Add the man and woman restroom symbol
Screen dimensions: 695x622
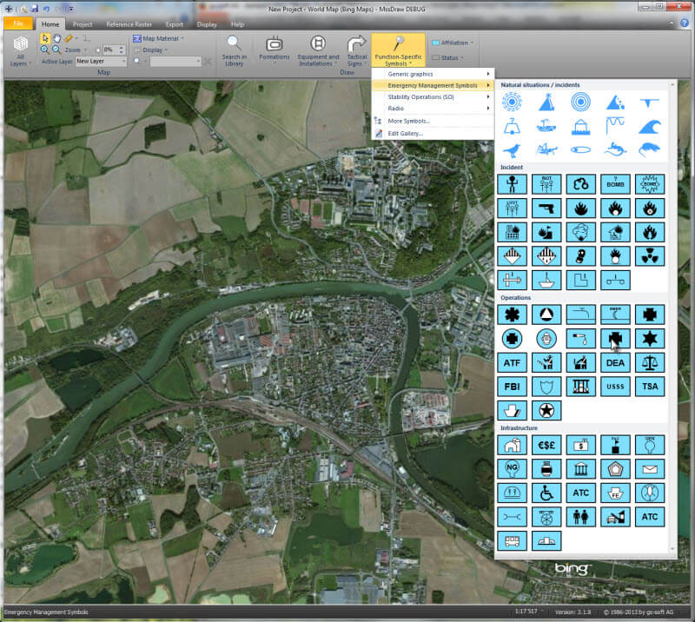[x=580, y=517]
